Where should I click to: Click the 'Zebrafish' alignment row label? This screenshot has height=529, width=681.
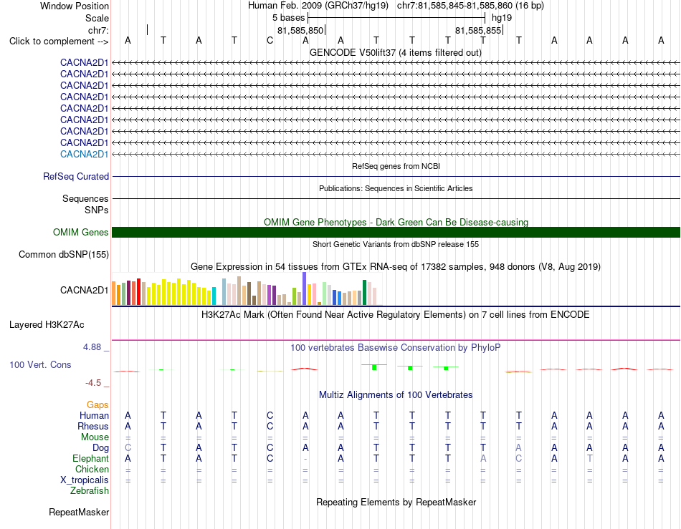pos(90,491)
